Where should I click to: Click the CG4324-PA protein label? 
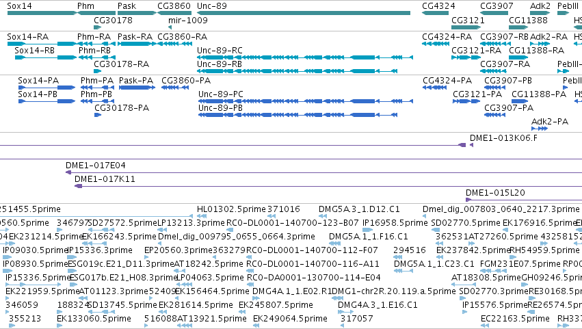click(x=447, y=81)
